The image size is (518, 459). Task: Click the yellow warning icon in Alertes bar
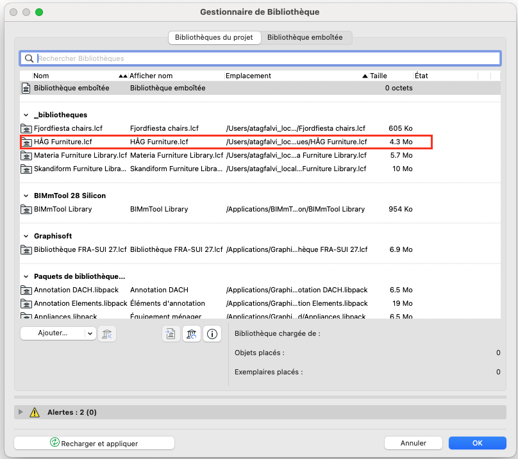[x=35, y=412]
